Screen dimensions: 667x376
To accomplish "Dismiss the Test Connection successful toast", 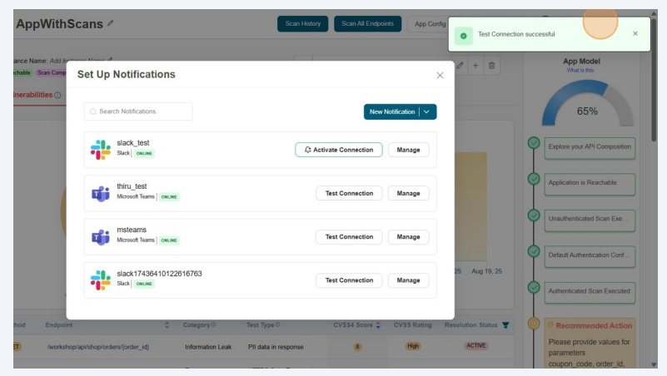I will (635, 34).
